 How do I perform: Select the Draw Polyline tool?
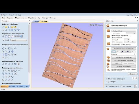3,51
